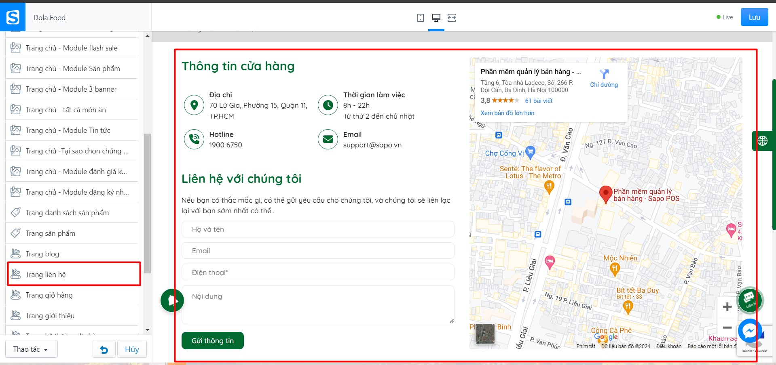The height and width of the screenshot is (365, 776).
Task: Click the green globe language icon
Action: pos(763,141)
